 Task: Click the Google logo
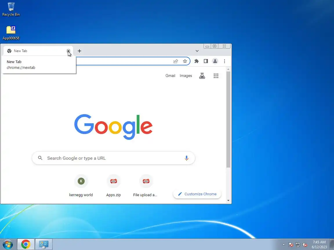point(113,127)
